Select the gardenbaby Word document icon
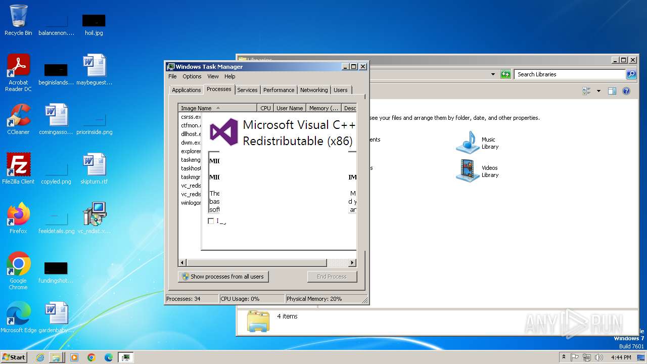Screen dimensions: 647x364 coord(56,317)
